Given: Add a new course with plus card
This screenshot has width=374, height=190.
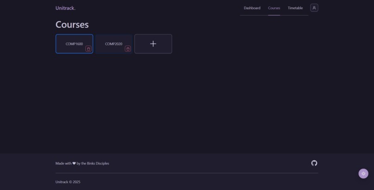Looking at the screenshot, I should 153,44.
